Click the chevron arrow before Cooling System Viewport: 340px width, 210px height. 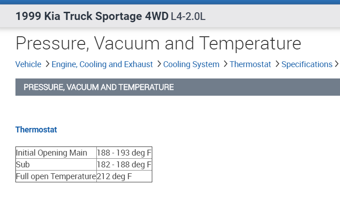(x=159, y=64)
